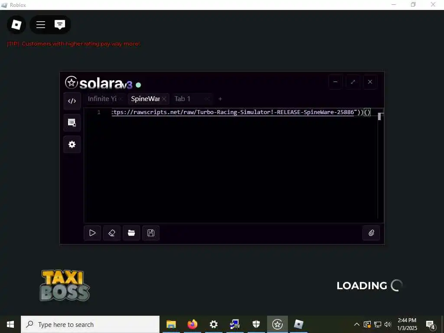Clear the editor with eraser button
The width and height of the screenshot is (444, 333).
[x=112, y=233]
